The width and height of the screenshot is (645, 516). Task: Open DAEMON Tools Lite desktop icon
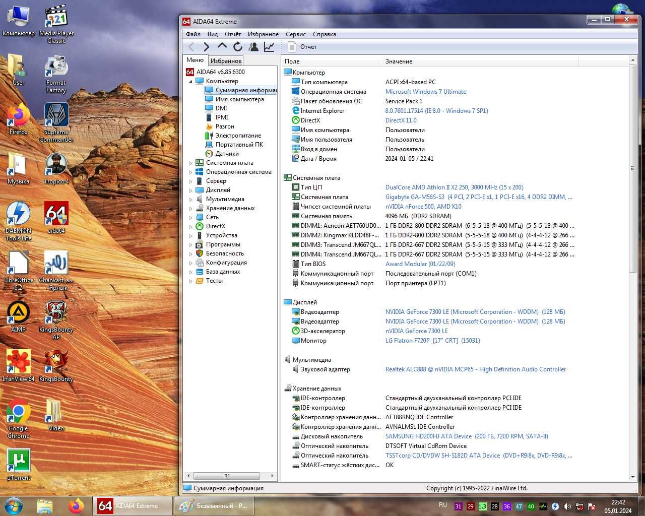coord(18,221)
